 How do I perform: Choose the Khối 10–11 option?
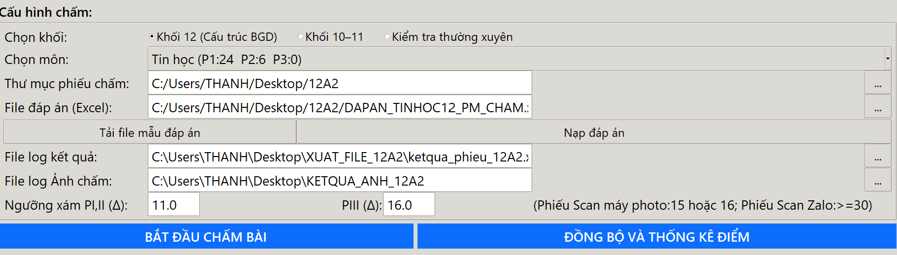coord(300,36)
